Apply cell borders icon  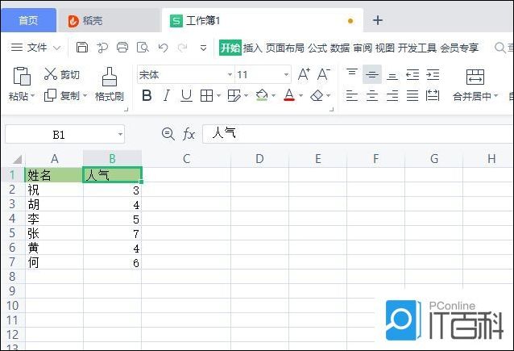206,96
